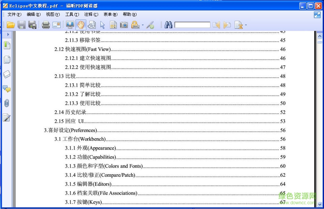Open the 工具(T) menu
Viewport: 324px width, 209px height.
[72, 14]
